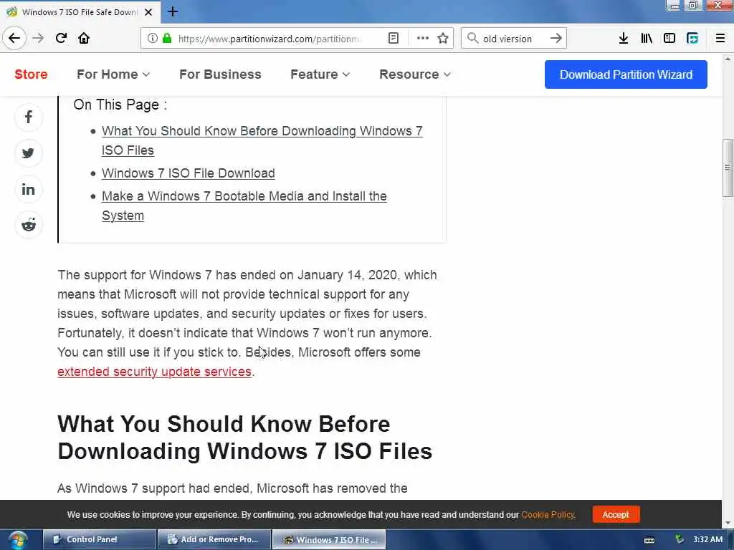Viewport: 734px width, 550px height.
Task: Open the Firefox downloads panel
Action: pos(623,38)
